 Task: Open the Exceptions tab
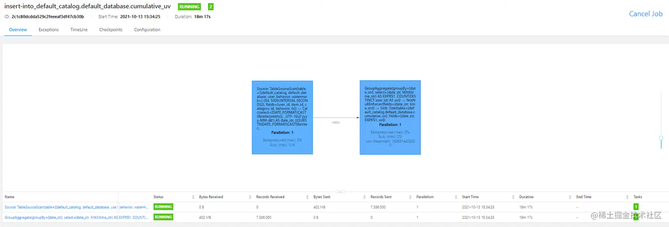coord(49,30)
